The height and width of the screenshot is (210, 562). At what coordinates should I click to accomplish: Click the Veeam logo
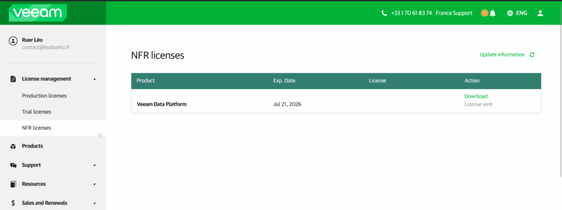pyautogui.click(x=38, y=13)
